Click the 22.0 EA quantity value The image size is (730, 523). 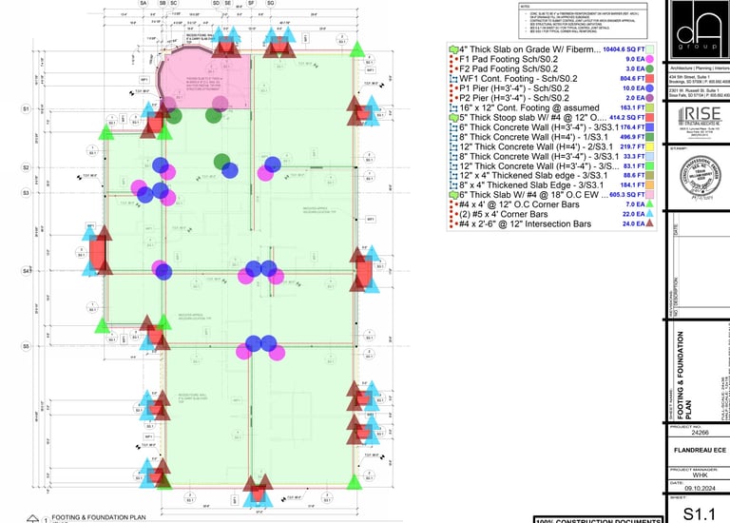(634, 214)
